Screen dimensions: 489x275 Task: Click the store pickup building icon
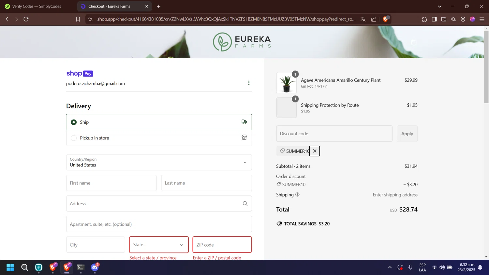pyautogui.click(x=244, y=137)
